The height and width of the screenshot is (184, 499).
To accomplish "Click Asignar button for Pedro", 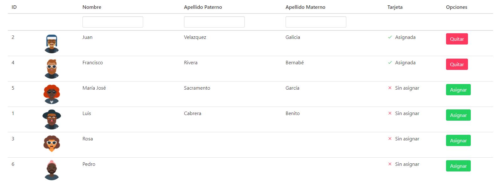I will click(x=458, y=166).
